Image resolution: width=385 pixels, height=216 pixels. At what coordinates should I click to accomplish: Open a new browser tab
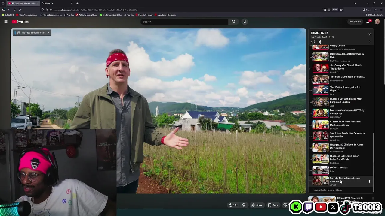(x=77, y=3)
